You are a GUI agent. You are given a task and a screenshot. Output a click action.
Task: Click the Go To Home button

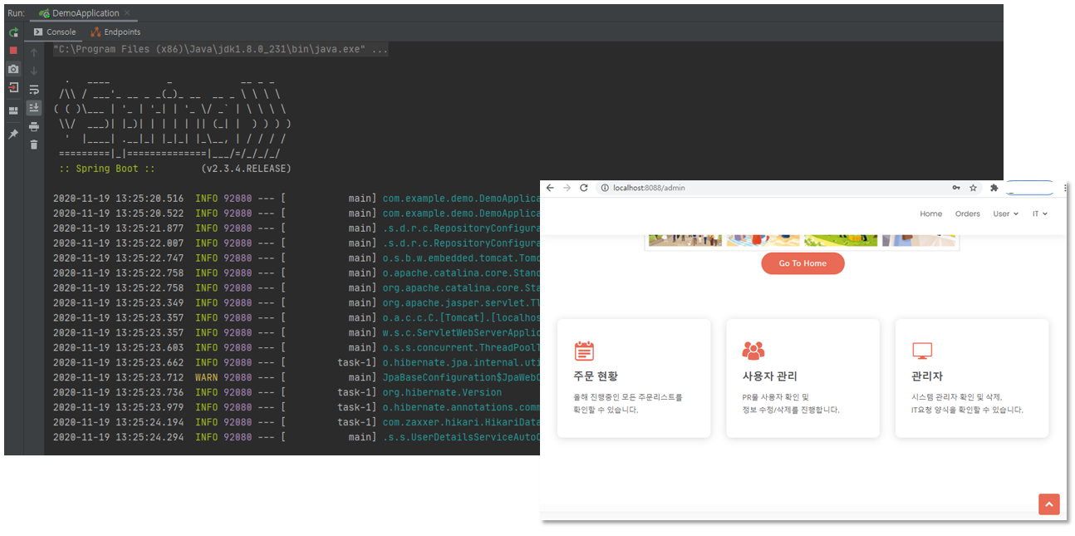tap(803, 263)
